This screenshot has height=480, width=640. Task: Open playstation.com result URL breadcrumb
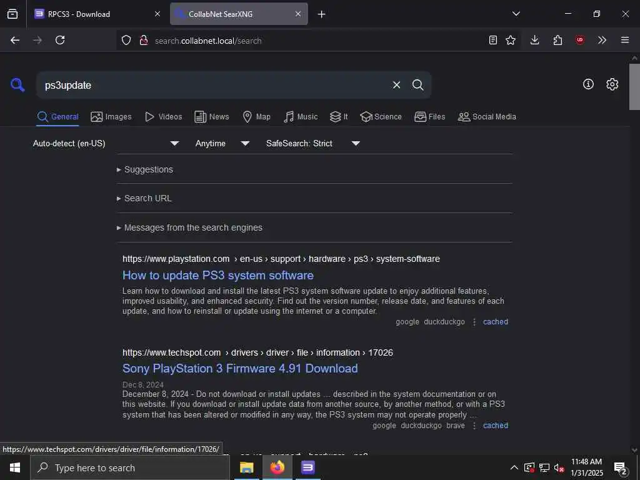pyautogui.click(x=281, y=259)
